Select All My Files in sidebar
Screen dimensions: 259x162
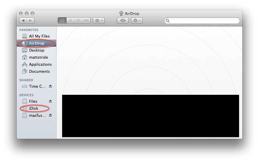pos(37,36)
